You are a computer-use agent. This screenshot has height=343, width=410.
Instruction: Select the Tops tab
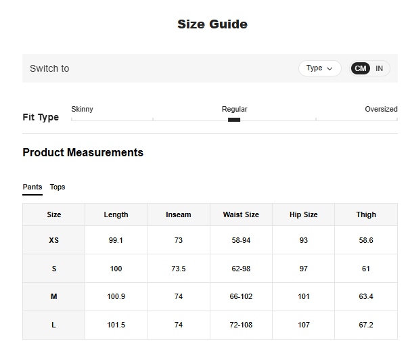point(58,187)
